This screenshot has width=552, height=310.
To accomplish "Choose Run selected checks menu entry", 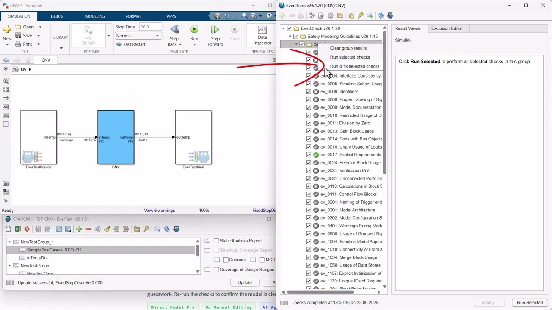I will pyautogui.click(x=350, y=57).
